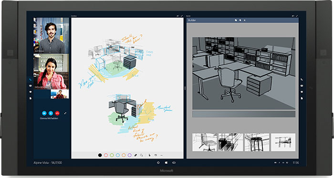The image size is (334, 178).
Task: Open phone tab in left sidebar
Action: [30, 79]
